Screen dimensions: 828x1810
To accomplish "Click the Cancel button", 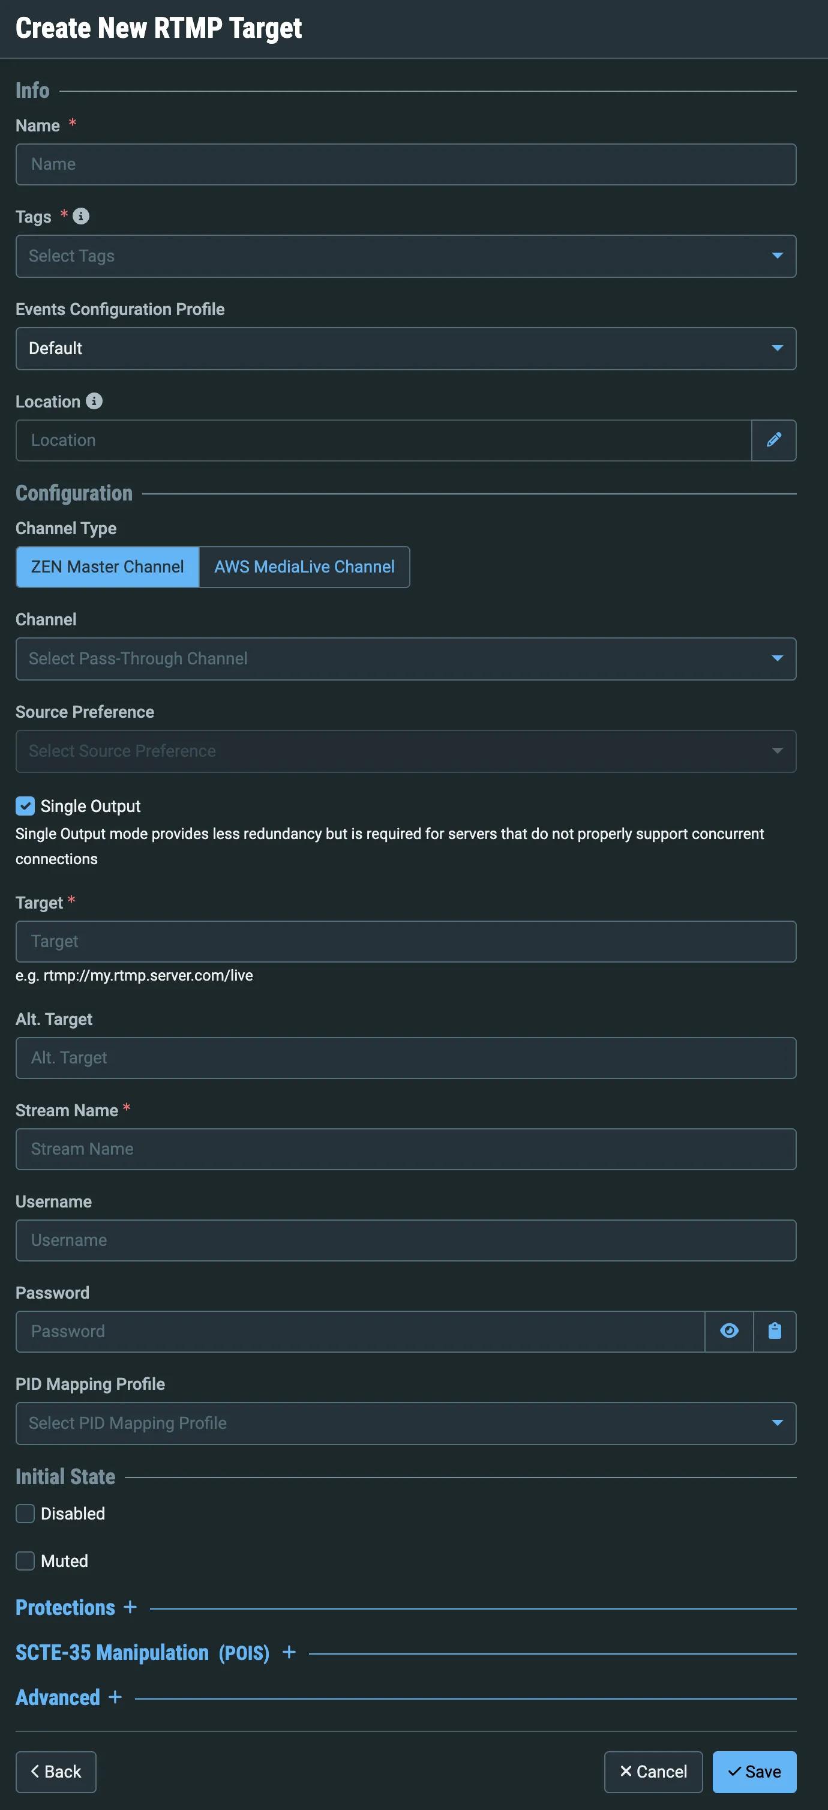I will pyautogui.click(x=653, y=1772).
